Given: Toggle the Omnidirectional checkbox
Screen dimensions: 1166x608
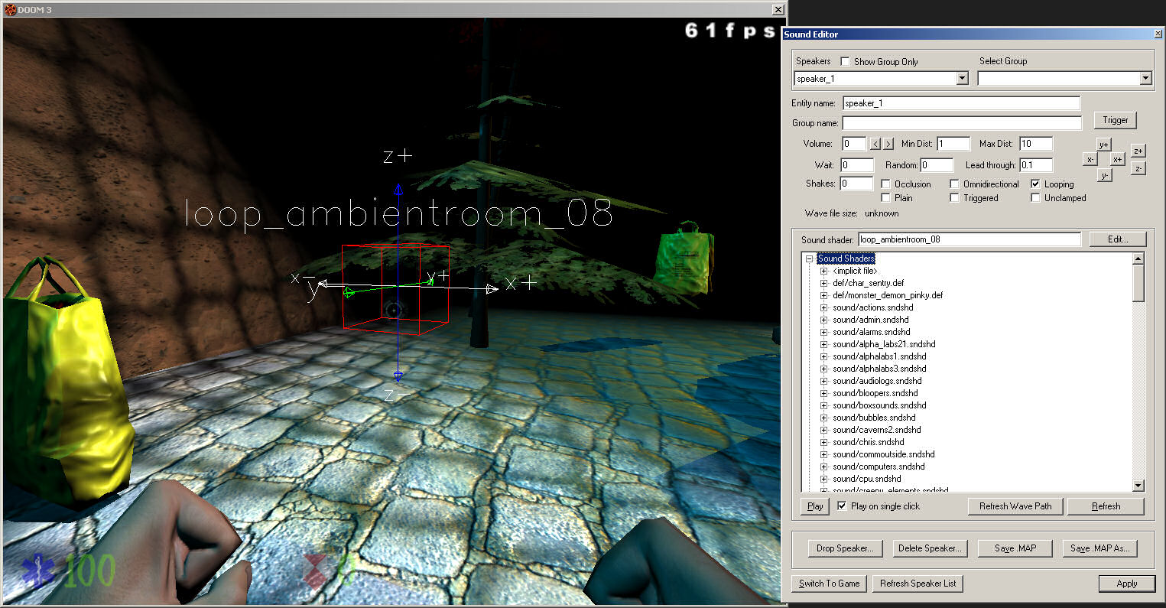Looking at the screenshot, I should coord(954,184).
